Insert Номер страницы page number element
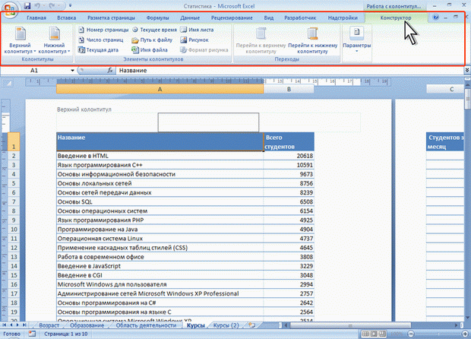The height and width of the screenshot is (339, 471). (102, 29)
